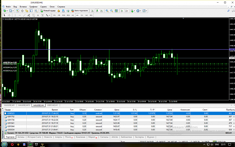
Task: Select the Fibonacci Retracement tool
Action: (33, 15)
